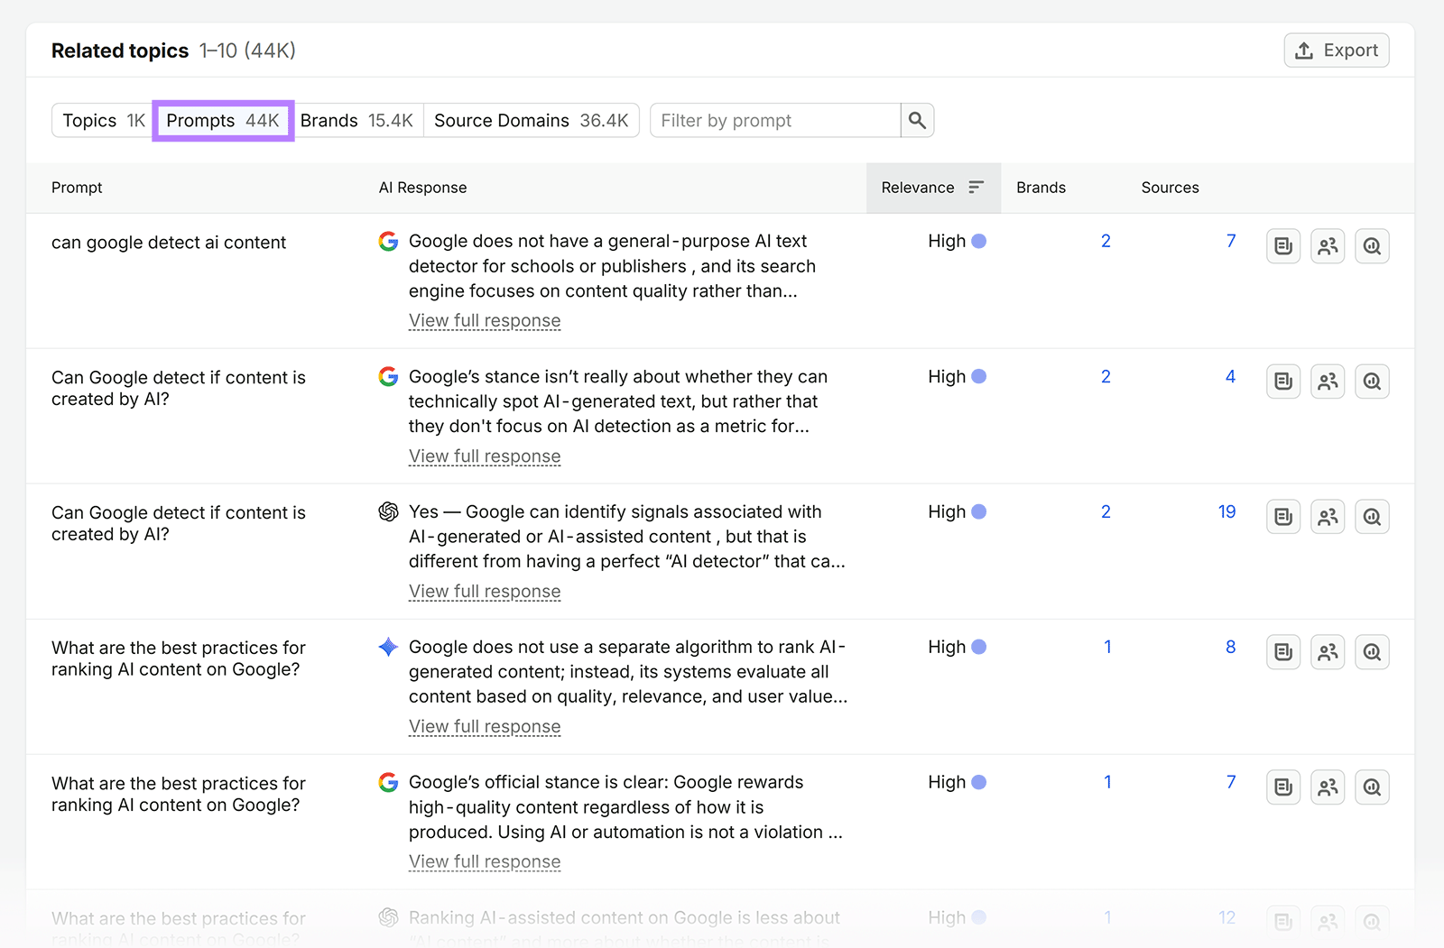
Task: Click people icon in row with 19 sources
Action: click(x=1328, y=517)
